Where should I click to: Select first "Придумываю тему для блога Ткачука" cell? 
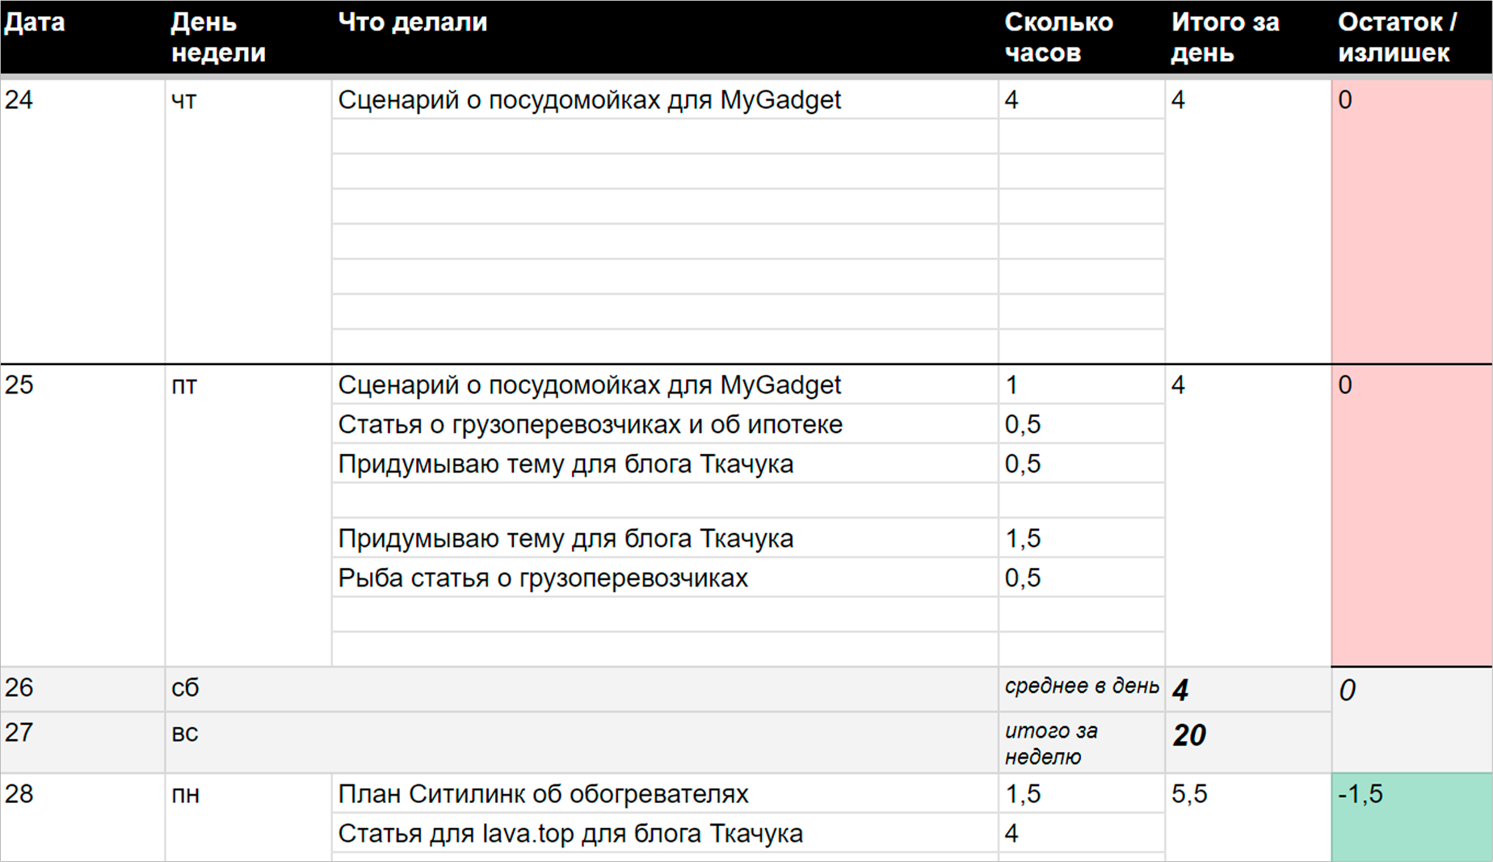click(x=665, y=464)
